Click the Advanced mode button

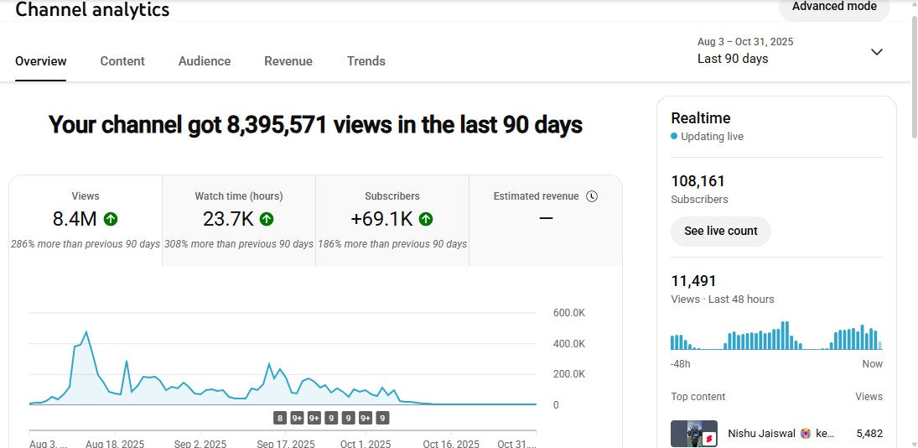coord(833,8)
